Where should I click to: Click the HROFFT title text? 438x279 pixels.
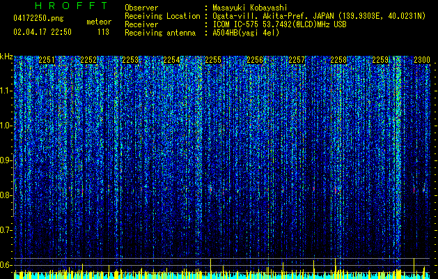[x=72, y=6]
